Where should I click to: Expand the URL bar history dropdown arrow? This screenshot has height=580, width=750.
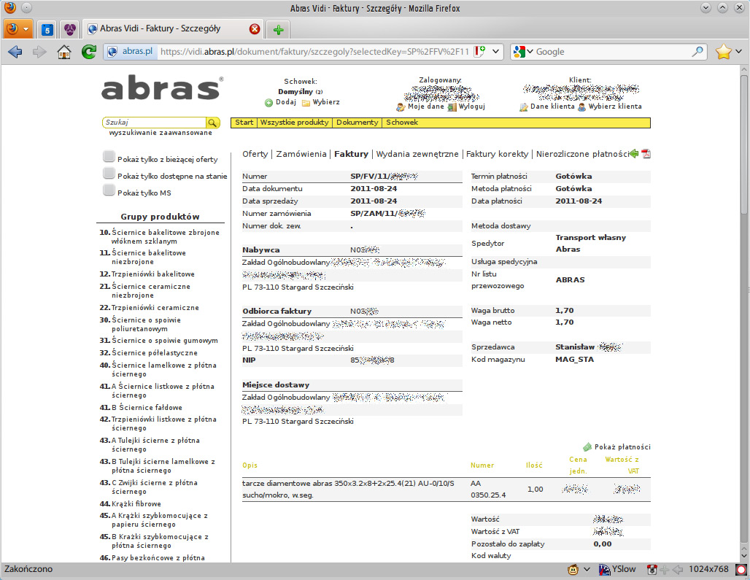pos(495,52)
